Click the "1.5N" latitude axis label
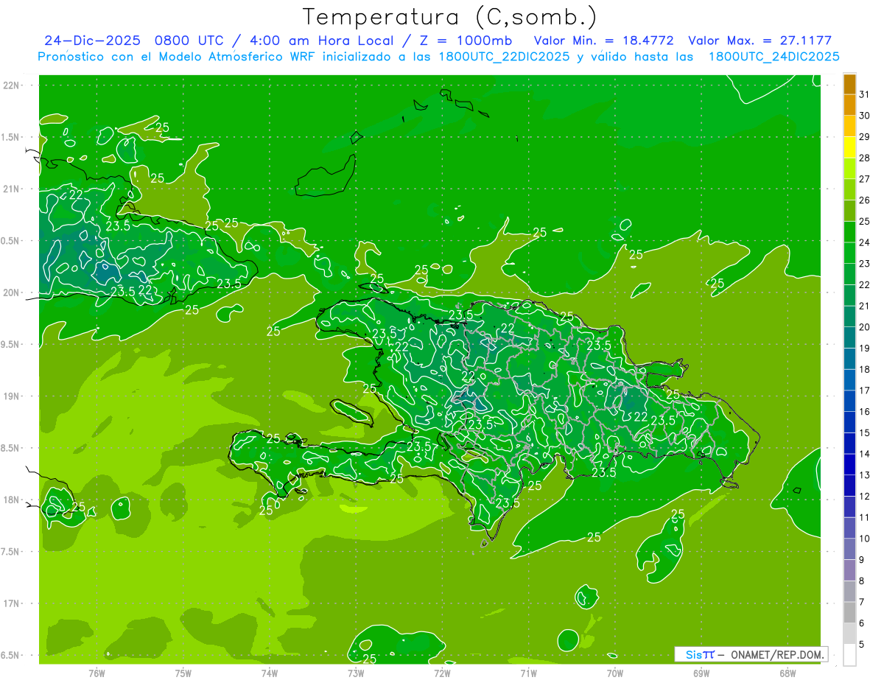The width and height of the screenshot is (884, 683). click(12, 137)
